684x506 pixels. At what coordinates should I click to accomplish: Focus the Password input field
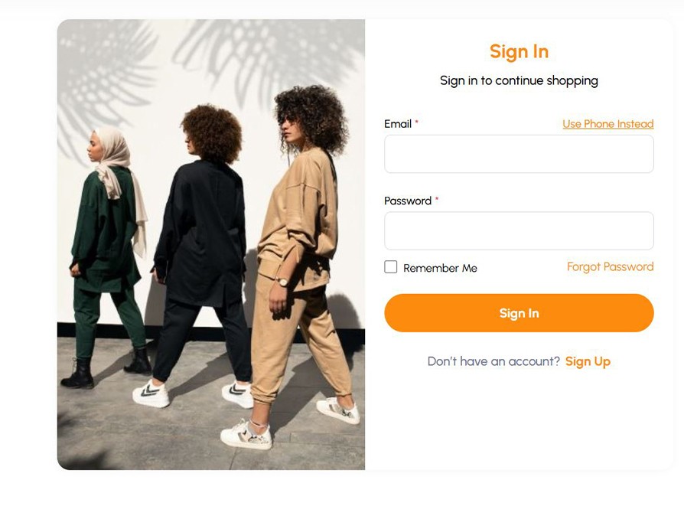coord(519,231)
